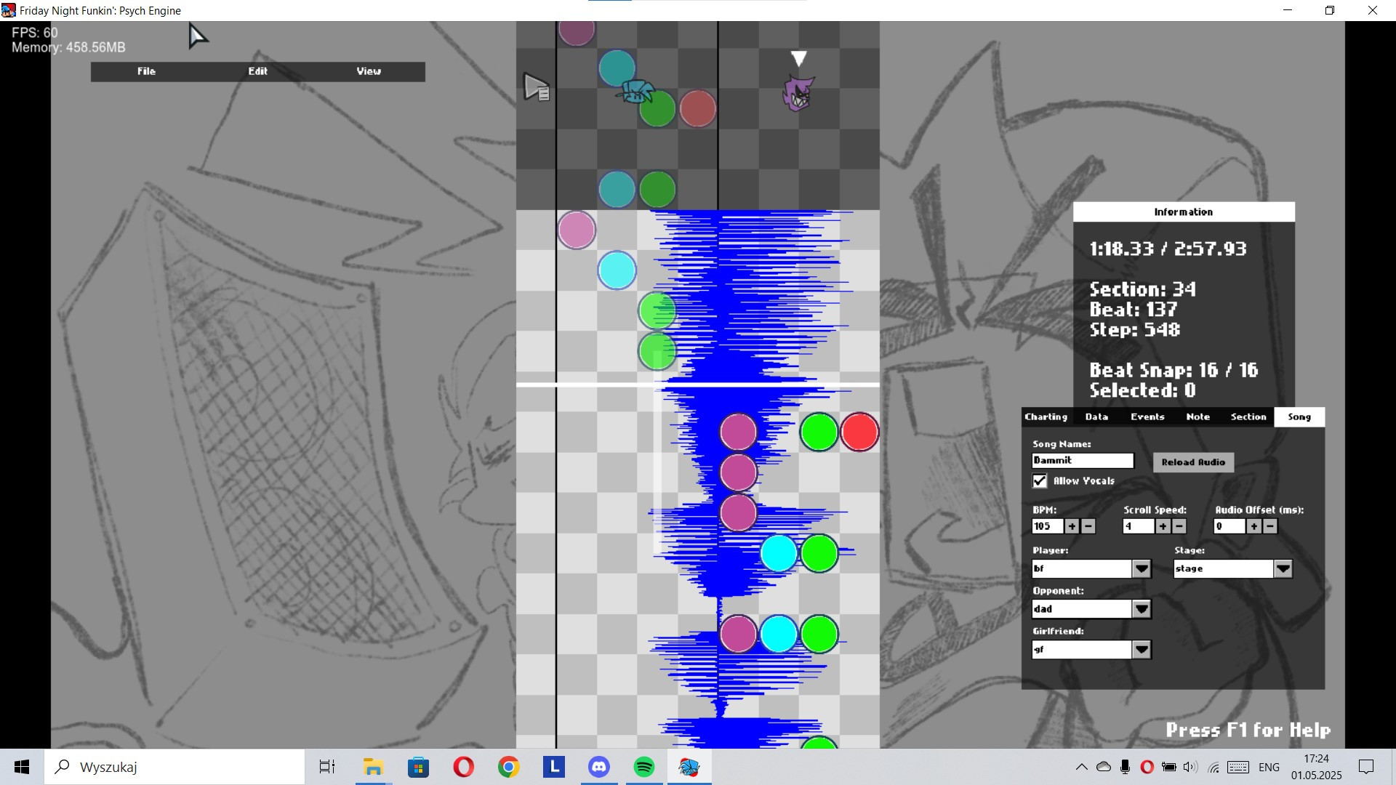Open the File menu

[x=146, y=71]
